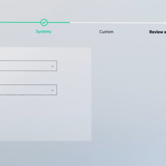166x166 pixels.
Task: Go to the Custom step
Action: pos(106,32)
